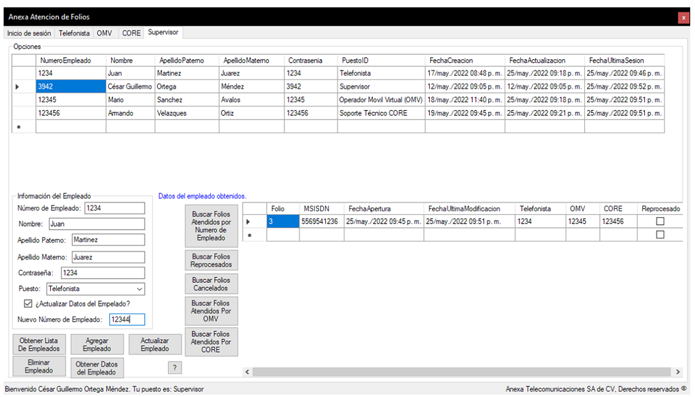This screenshot has height=397, width=695.
Task: Check Reprocesado box for Folio 3
Action: (660, 221)
